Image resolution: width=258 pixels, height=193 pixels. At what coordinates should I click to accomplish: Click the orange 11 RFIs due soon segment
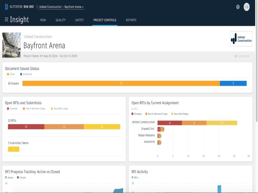pos(64,127)
